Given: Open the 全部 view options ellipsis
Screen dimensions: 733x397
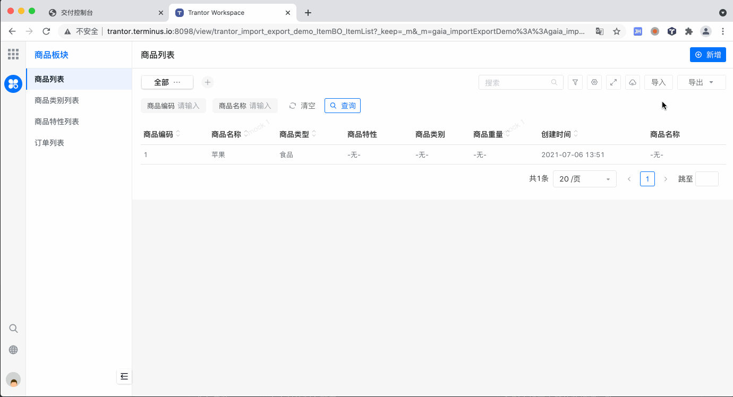Looking at the screenshot, I should (177, 82).
